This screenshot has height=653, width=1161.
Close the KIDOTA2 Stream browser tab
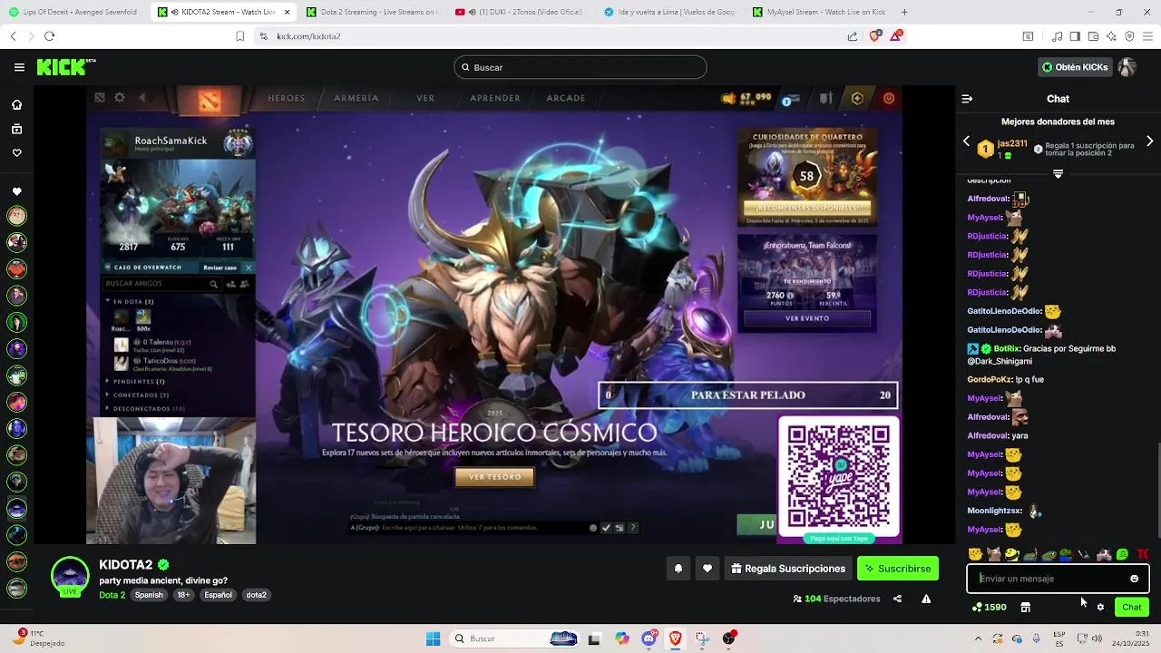pos(287,12)
